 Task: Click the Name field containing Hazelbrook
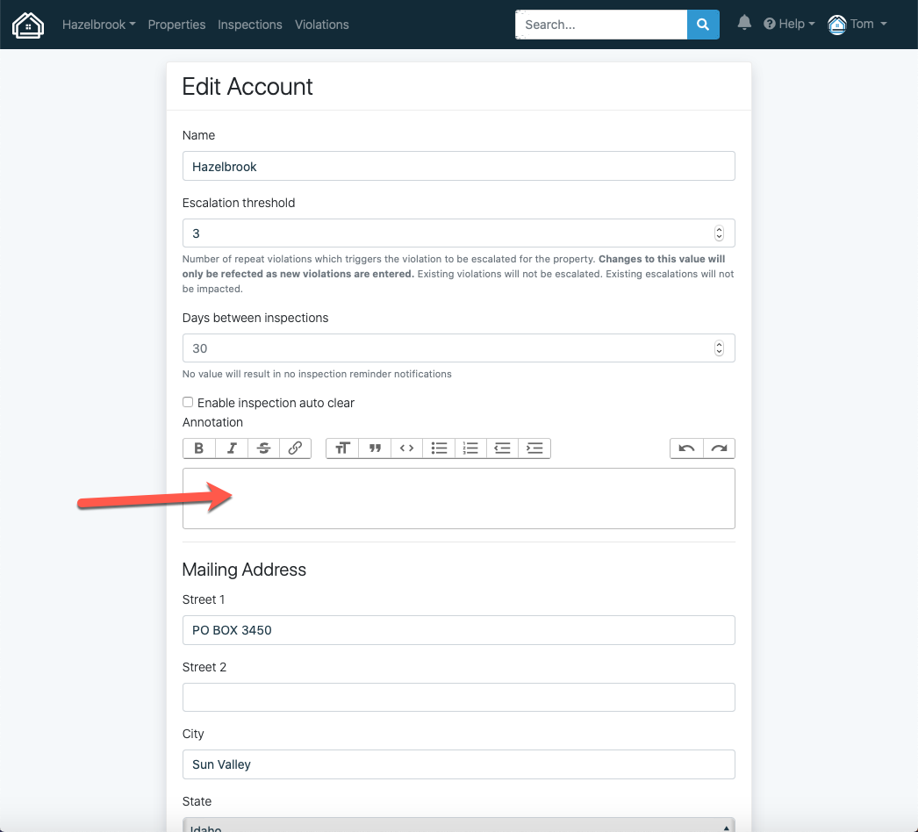(x=459, y=166)
